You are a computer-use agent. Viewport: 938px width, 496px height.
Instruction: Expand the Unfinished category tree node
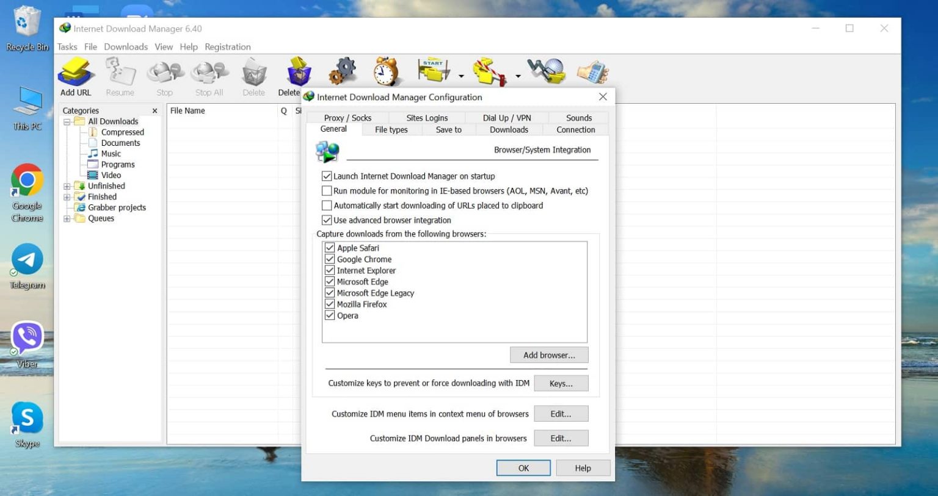point(67,186)
